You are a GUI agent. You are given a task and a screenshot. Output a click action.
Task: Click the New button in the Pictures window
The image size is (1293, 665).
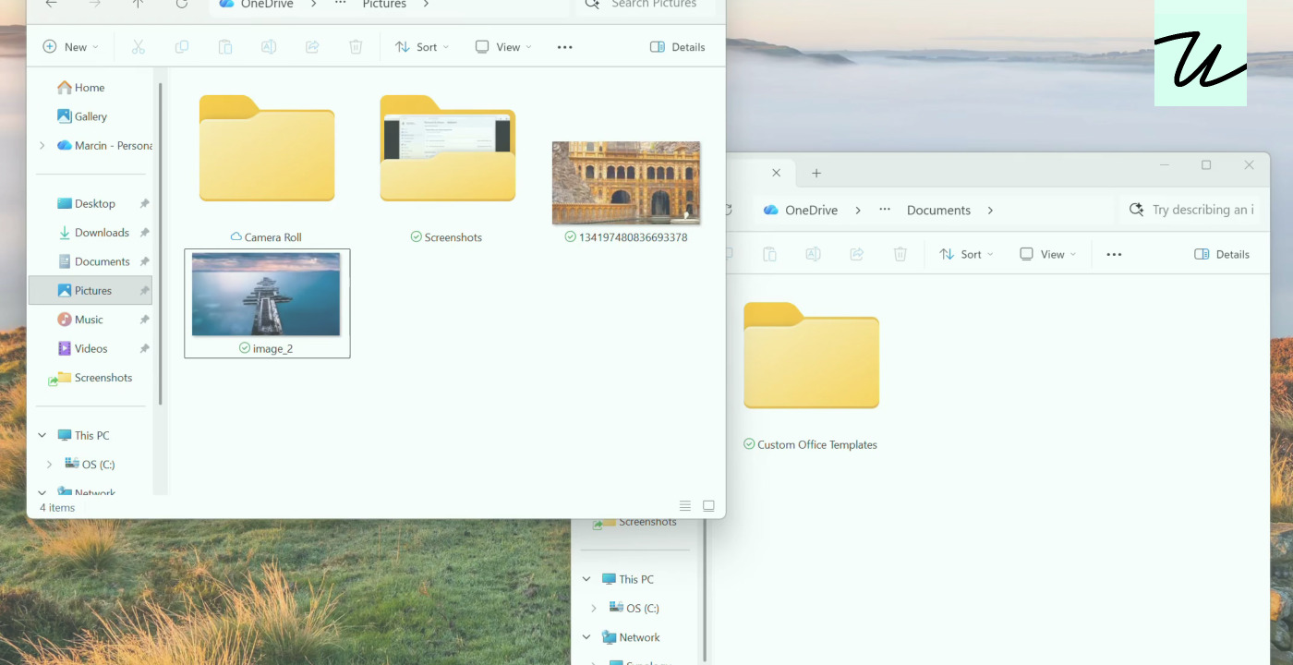tap(71, 47)
